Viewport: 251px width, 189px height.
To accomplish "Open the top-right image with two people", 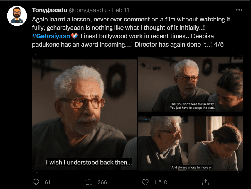I will tap(190, 84).
